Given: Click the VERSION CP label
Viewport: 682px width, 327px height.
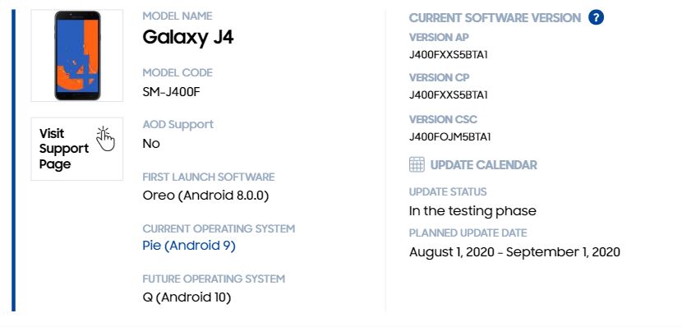Looking at the screenshot, I should tap(440, 78).
